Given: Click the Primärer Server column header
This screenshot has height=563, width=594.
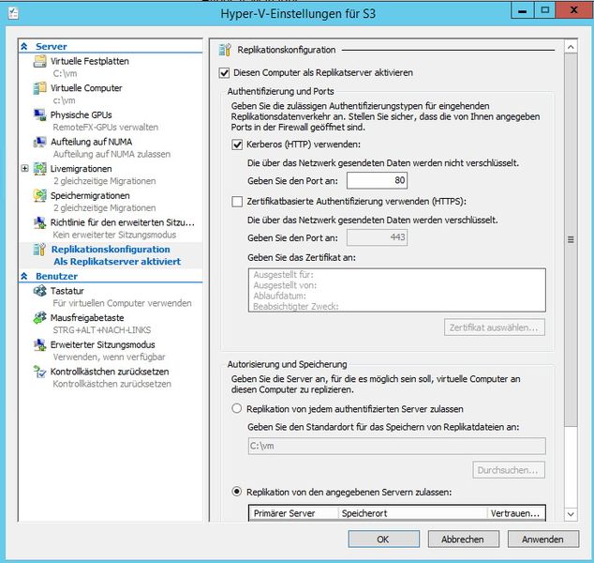Looking at the screenshot, I should [293, 513].
